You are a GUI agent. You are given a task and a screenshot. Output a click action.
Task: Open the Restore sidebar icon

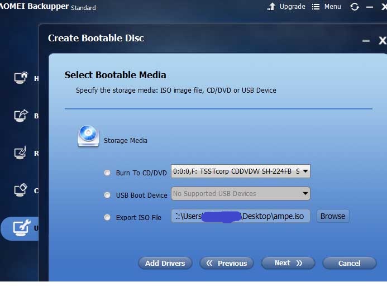pos(21,153)
